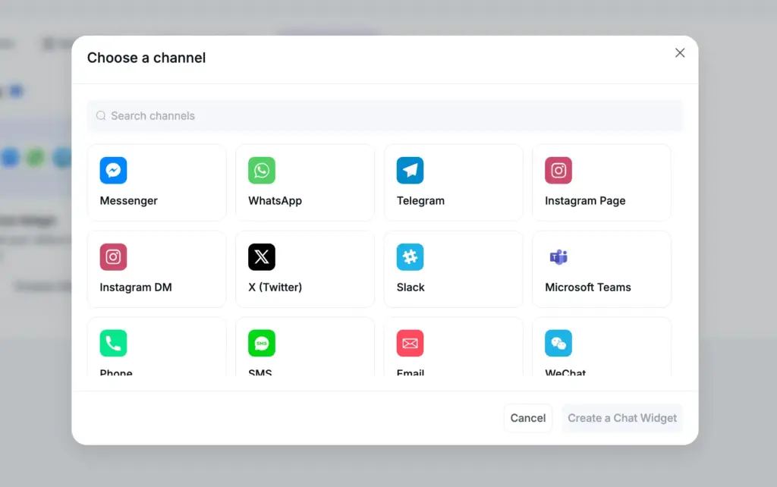
Task: Click the WhatsApp label text
Action: [x=275, y=201]
